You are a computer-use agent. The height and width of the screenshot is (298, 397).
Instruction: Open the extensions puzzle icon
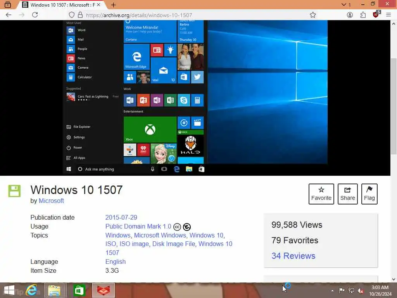(363, 15)
